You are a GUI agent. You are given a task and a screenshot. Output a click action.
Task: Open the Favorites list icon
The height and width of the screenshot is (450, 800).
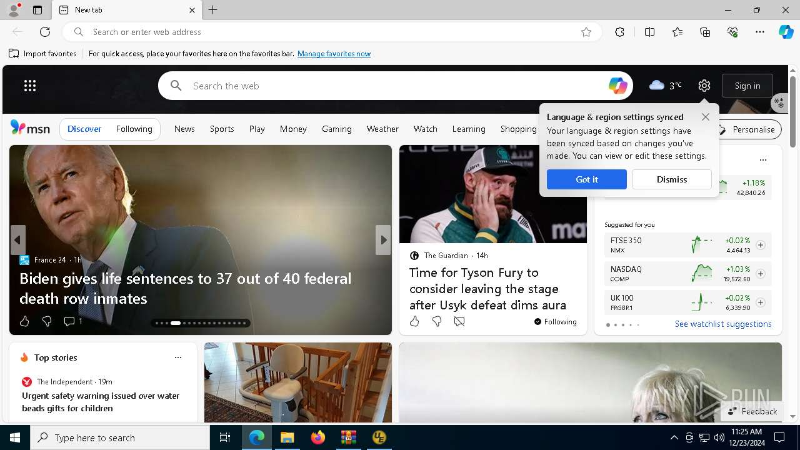point(677,32)
